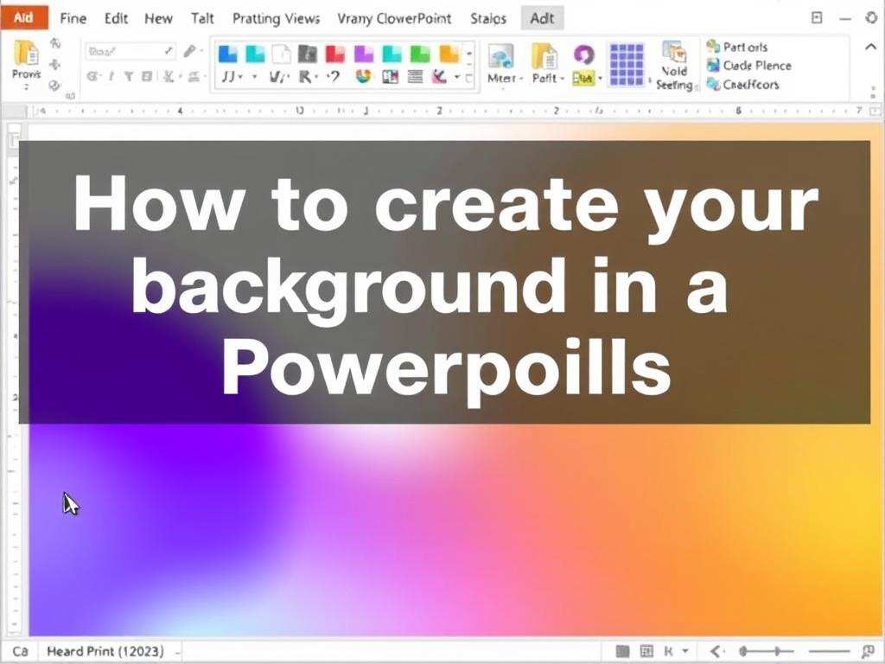
Task: Expand the arrow beside pink pen icon
Action: [x=457, y=76]
